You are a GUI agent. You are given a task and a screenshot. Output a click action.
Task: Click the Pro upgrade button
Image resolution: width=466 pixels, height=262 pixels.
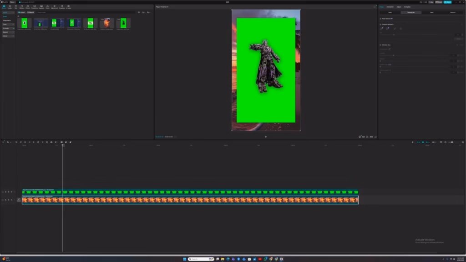pos(431,2)
